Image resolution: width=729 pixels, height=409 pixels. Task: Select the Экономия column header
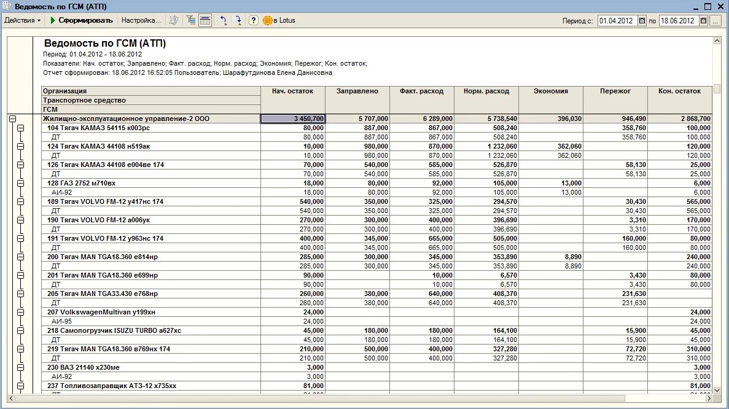(551, 100)
